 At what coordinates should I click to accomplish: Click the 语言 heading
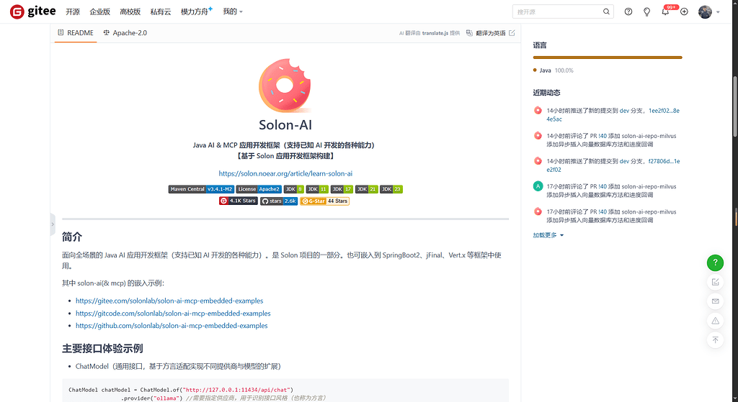coord(540,45)
